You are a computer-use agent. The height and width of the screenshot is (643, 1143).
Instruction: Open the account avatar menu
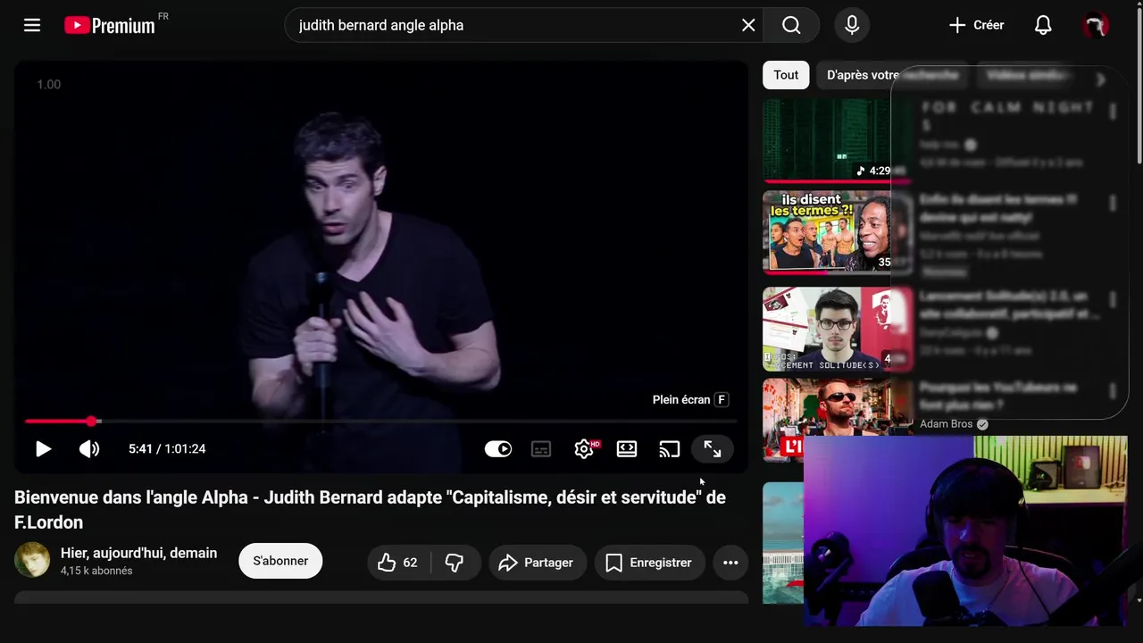coord(1096,25)
